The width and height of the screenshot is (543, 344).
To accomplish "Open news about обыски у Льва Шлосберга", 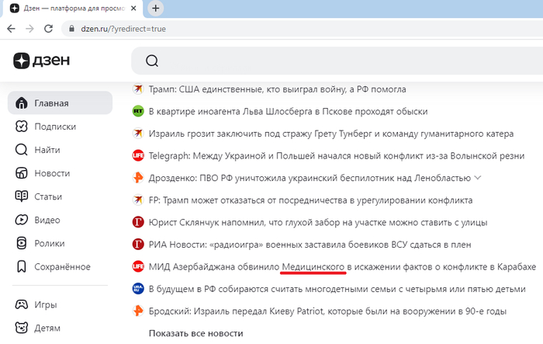I will tap(288, 112).
